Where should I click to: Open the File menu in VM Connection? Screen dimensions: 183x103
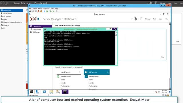pos(30,9)
